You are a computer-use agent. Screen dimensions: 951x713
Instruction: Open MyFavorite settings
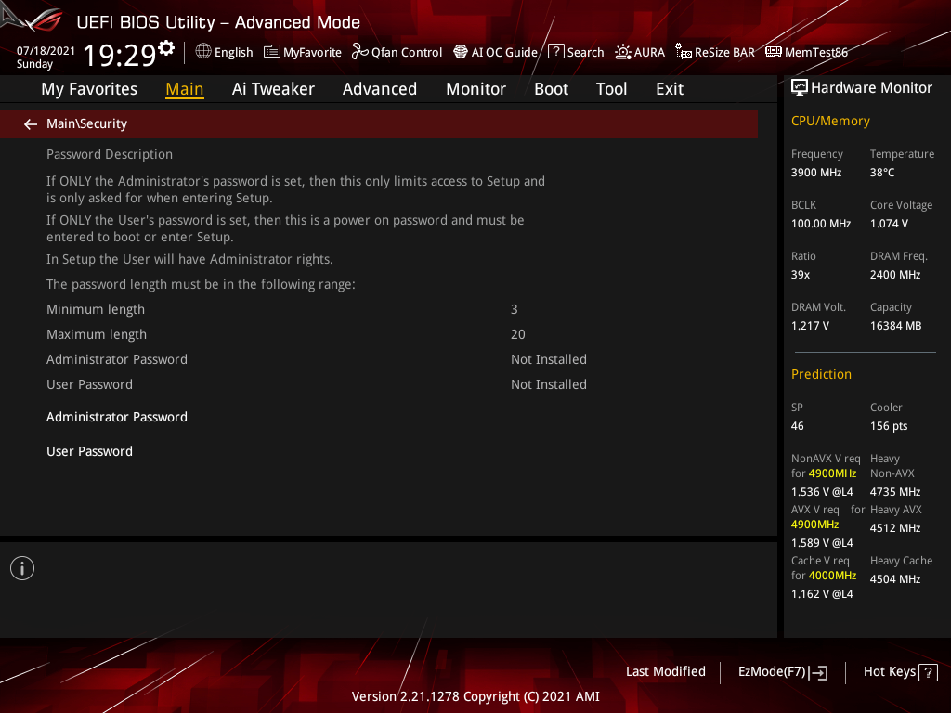302,52
